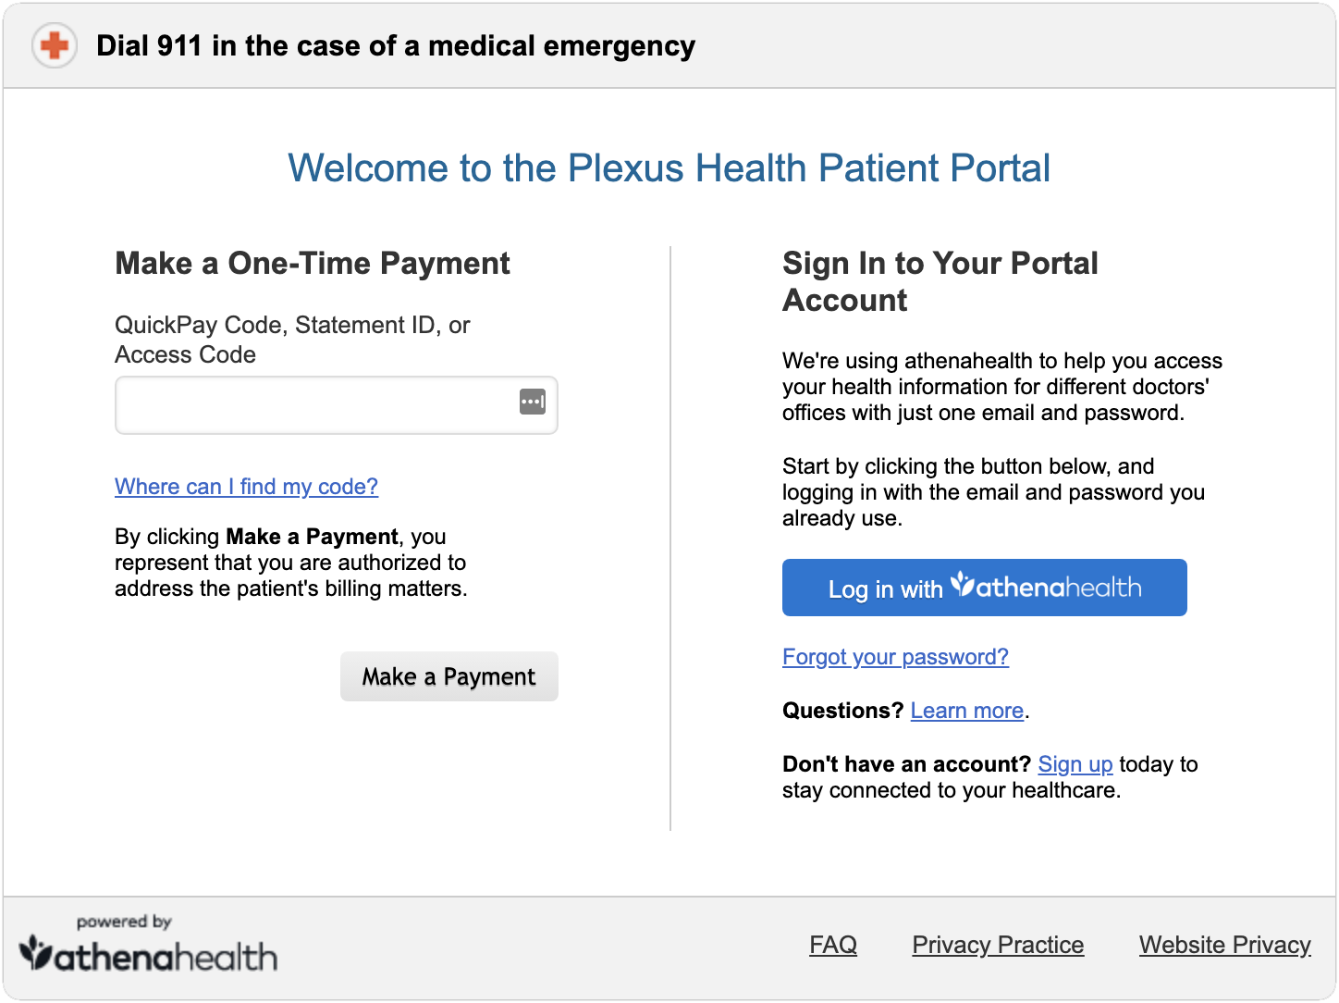This screenshot has width=1339, height=1003.
Task: Open the FAQ footer link
Action: pyautogui.click(x=833, y=945)
